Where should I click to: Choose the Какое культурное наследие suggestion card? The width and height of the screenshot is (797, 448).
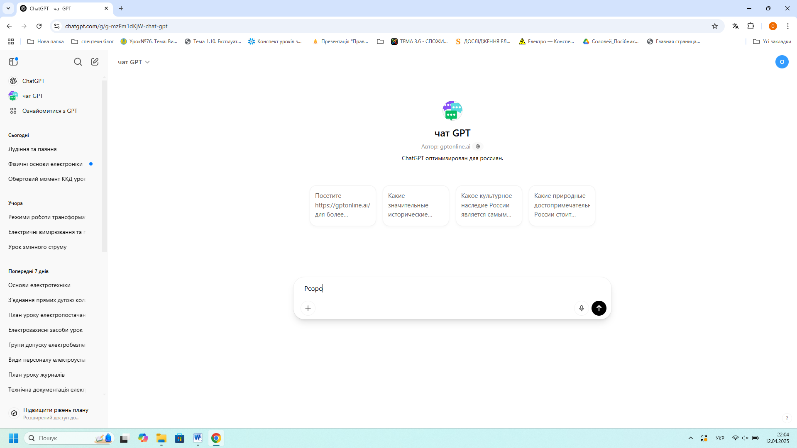point(489,205)
